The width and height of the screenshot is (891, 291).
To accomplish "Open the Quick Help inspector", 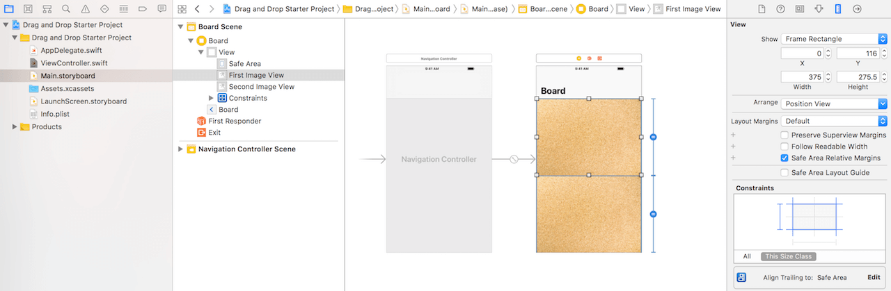I will pyautogui.click(x=780, y=9).
